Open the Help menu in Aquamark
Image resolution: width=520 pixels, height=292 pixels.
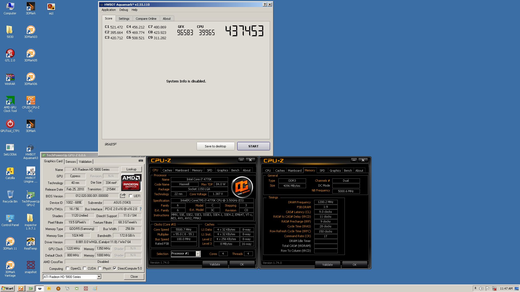[x=134, y=10]
